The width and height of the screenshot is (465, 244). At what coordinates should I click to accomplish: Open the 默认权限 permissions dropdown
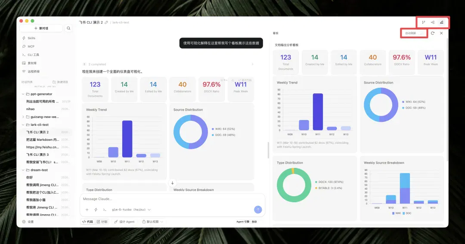coord(153,222)
